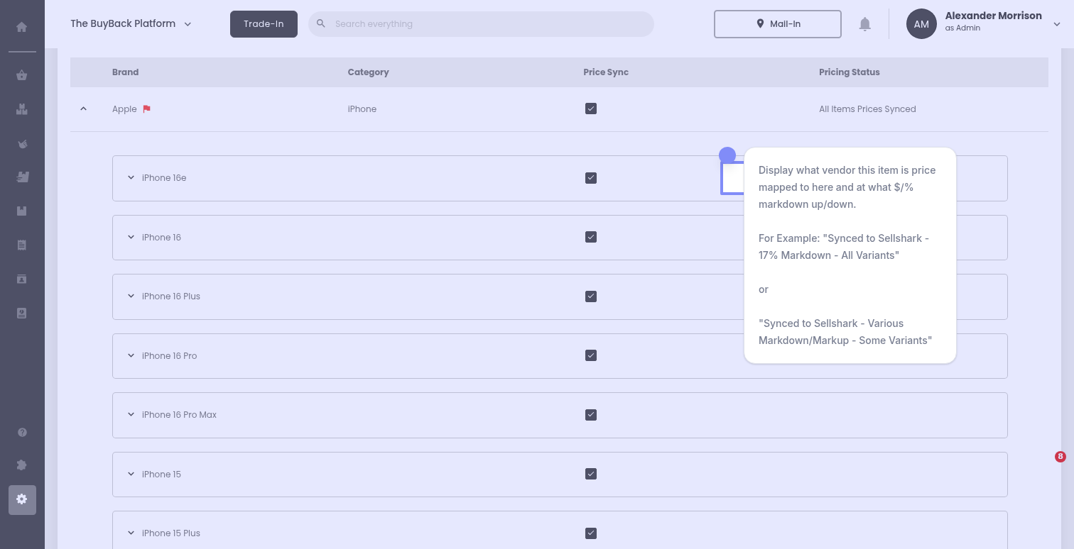Click the Pricing Status column header
The height and width of the screenshot is (549, 1074).
[x=849, y=72]
